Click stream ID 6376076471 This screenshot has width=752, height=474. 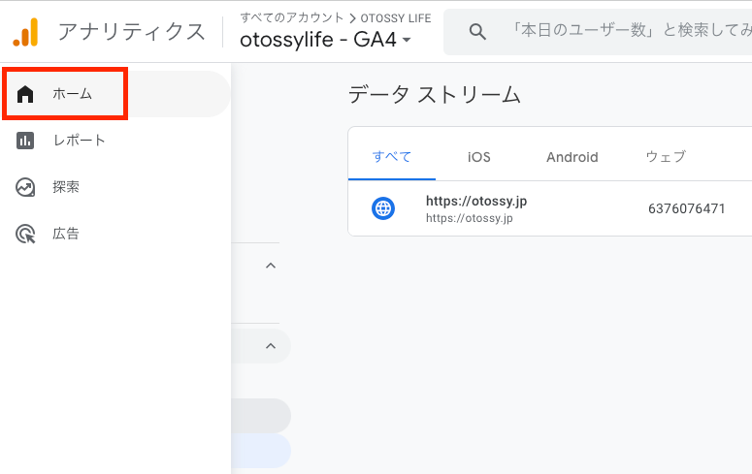coord(687,208)
